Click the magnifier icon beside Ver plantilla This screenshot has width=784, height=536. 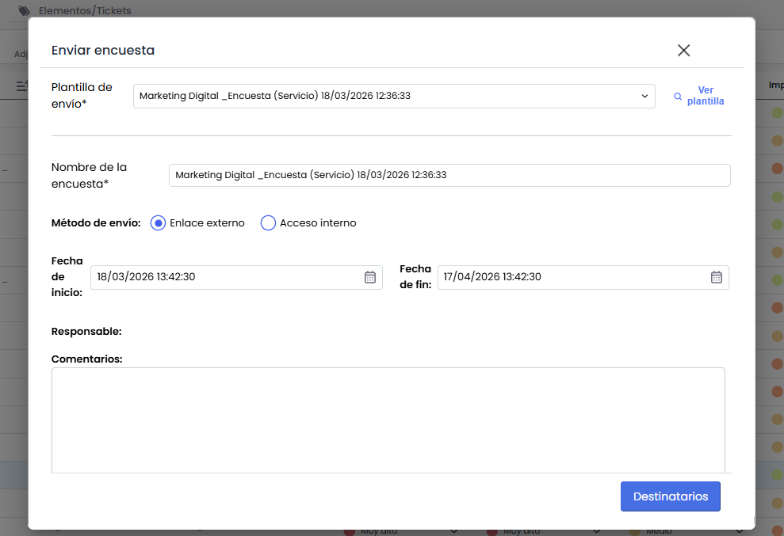(678, 97)
